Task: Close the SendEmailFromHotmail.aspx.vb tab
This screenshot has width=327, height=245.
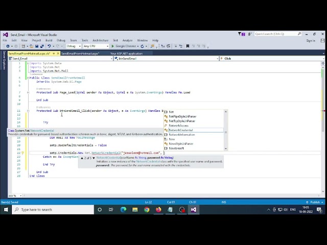Action: tap(58, 54)
